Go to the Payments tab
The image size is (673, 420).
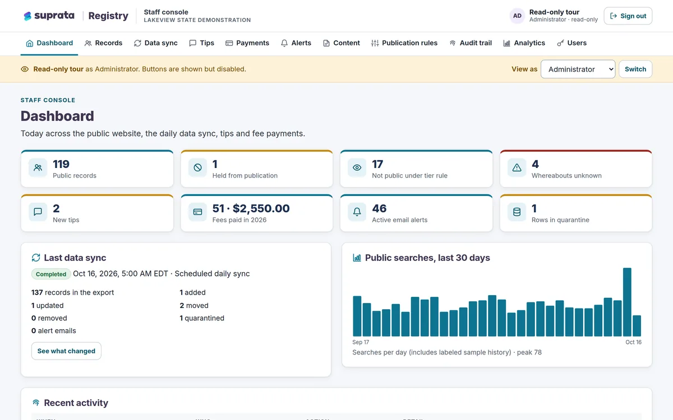[247, 43]
